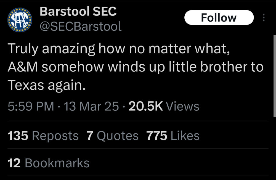Click the 5:59 PM timestamp

(x=31, y=106)
